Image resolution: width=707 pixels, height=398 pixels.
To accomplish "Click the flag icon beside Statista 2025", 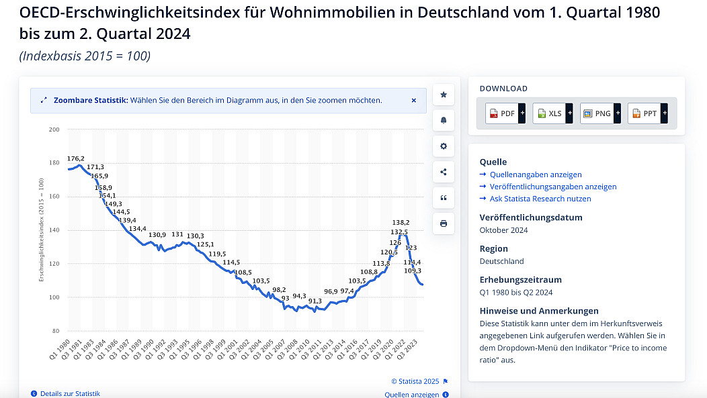I will click(x=446, y=381).
